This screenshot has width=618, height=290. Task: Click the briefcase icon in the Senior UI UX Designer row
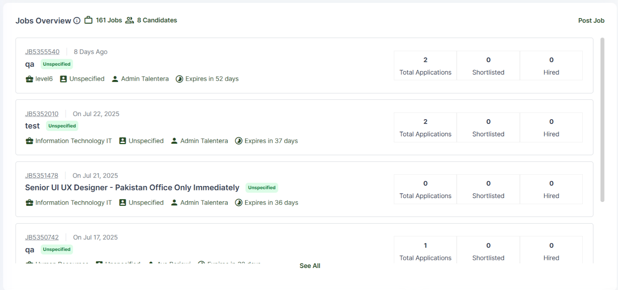[29, 203]
